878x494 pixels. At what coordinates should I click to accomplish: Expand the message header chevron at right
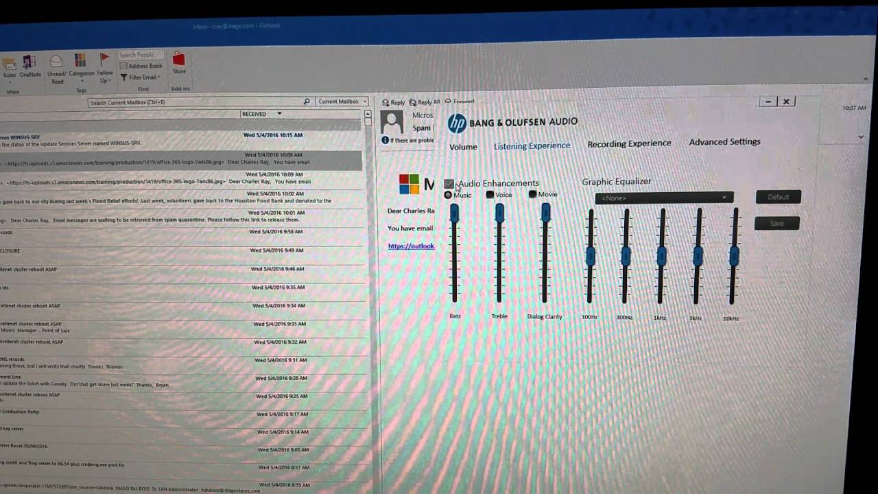click(x=861, y=137)
